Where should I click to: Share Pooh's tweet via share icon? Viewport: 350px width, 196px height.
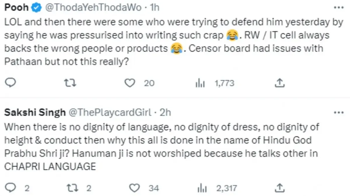pyautogui.click(x=279, y=83)
